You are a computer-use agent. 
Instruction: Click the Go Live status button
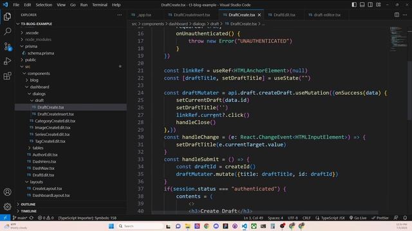pyautogui.click(x=358, y=218)
